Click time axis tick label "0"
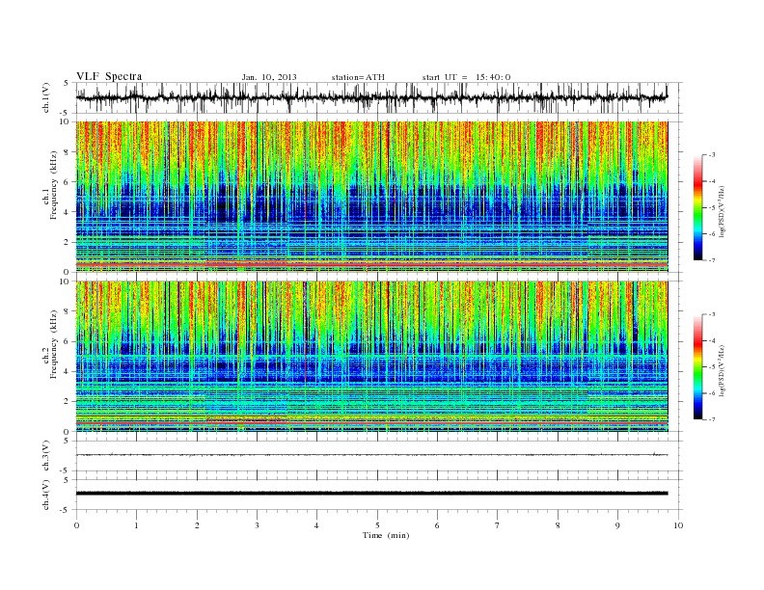 tap(76, 525)
